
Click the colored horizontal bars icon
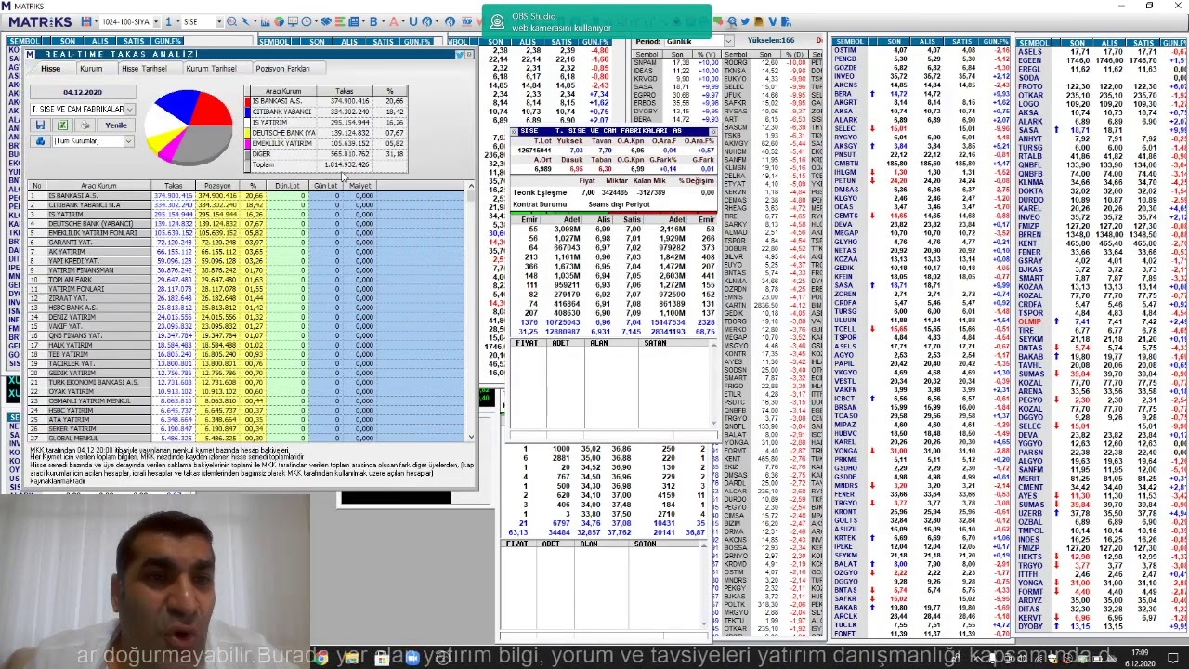340,21
